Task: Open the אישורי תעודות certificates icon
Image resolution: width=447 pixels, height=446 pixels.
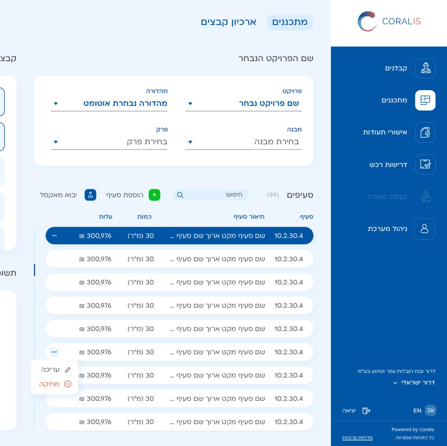Action: (x=425, y=132)
